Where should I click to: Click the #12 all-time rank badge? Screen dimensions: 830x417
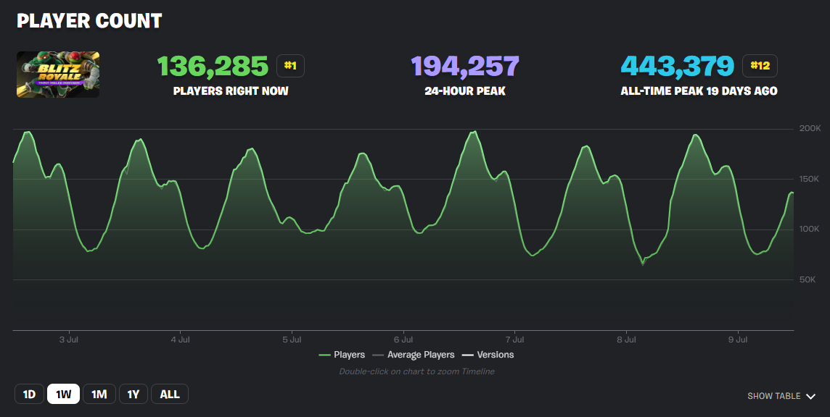[x=760, y=66]
